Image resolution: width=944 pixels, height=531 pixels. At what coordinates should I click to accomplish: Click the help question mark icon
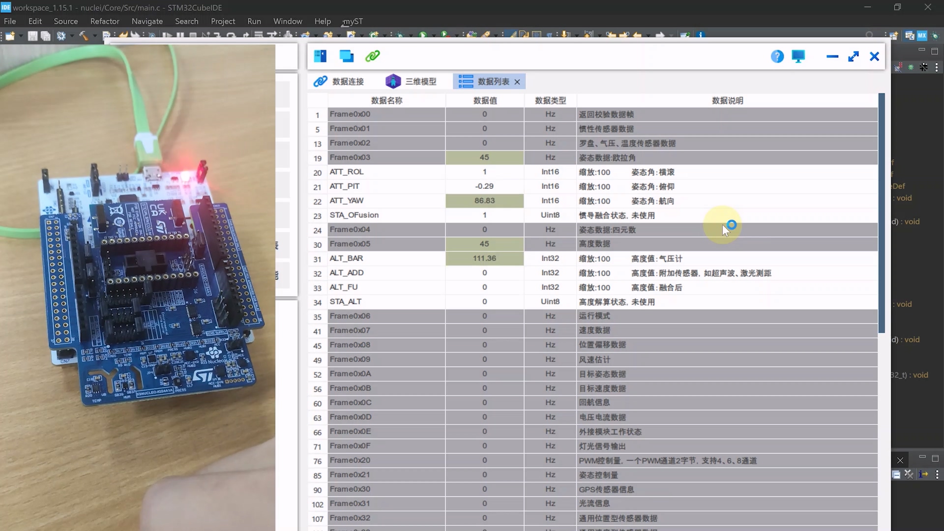coord(777,56)
